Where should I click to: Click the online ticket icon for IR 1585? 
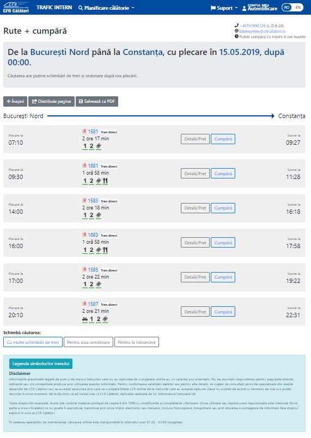click(99, 284)
